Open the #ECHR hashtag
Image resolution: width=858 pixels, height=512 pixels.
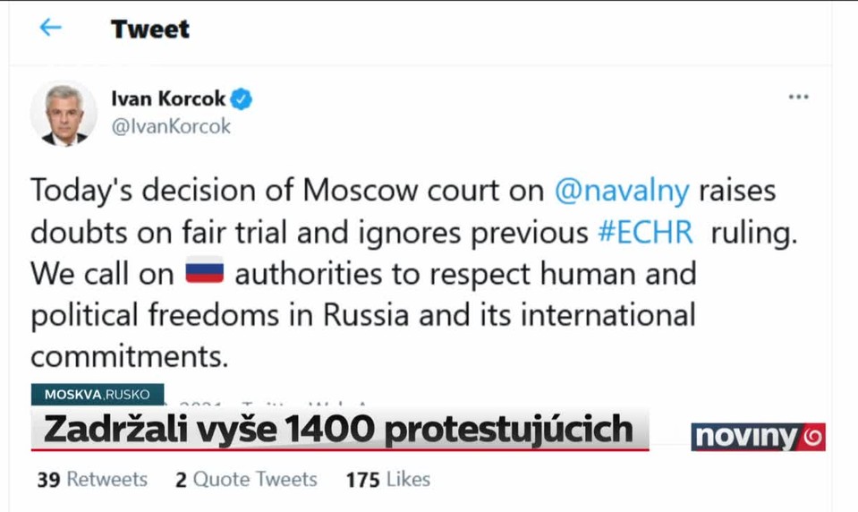(x=645, y=232)
